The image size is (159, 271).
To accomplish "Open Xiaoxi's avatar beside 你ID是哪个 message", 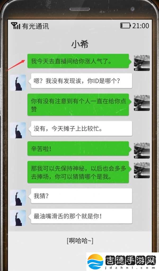I will pyautogui.click(x=18, y=83).
